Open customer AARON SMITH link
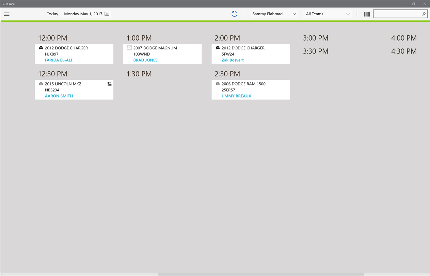 59,96
